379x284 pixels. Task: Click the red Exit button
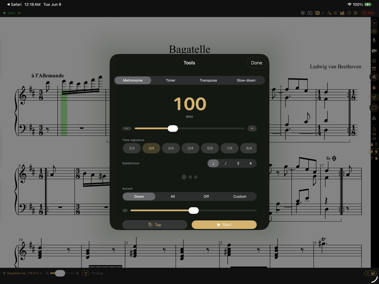368,13
